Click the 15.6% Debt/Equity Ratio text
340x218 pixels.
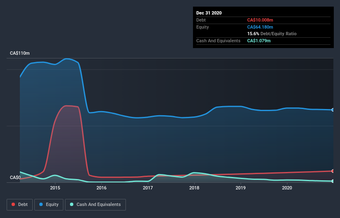272,34
